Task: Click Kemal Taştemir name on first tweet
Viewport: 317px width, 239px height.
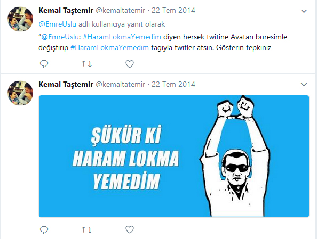Action: pyautogui.click(x=66, y=10)
